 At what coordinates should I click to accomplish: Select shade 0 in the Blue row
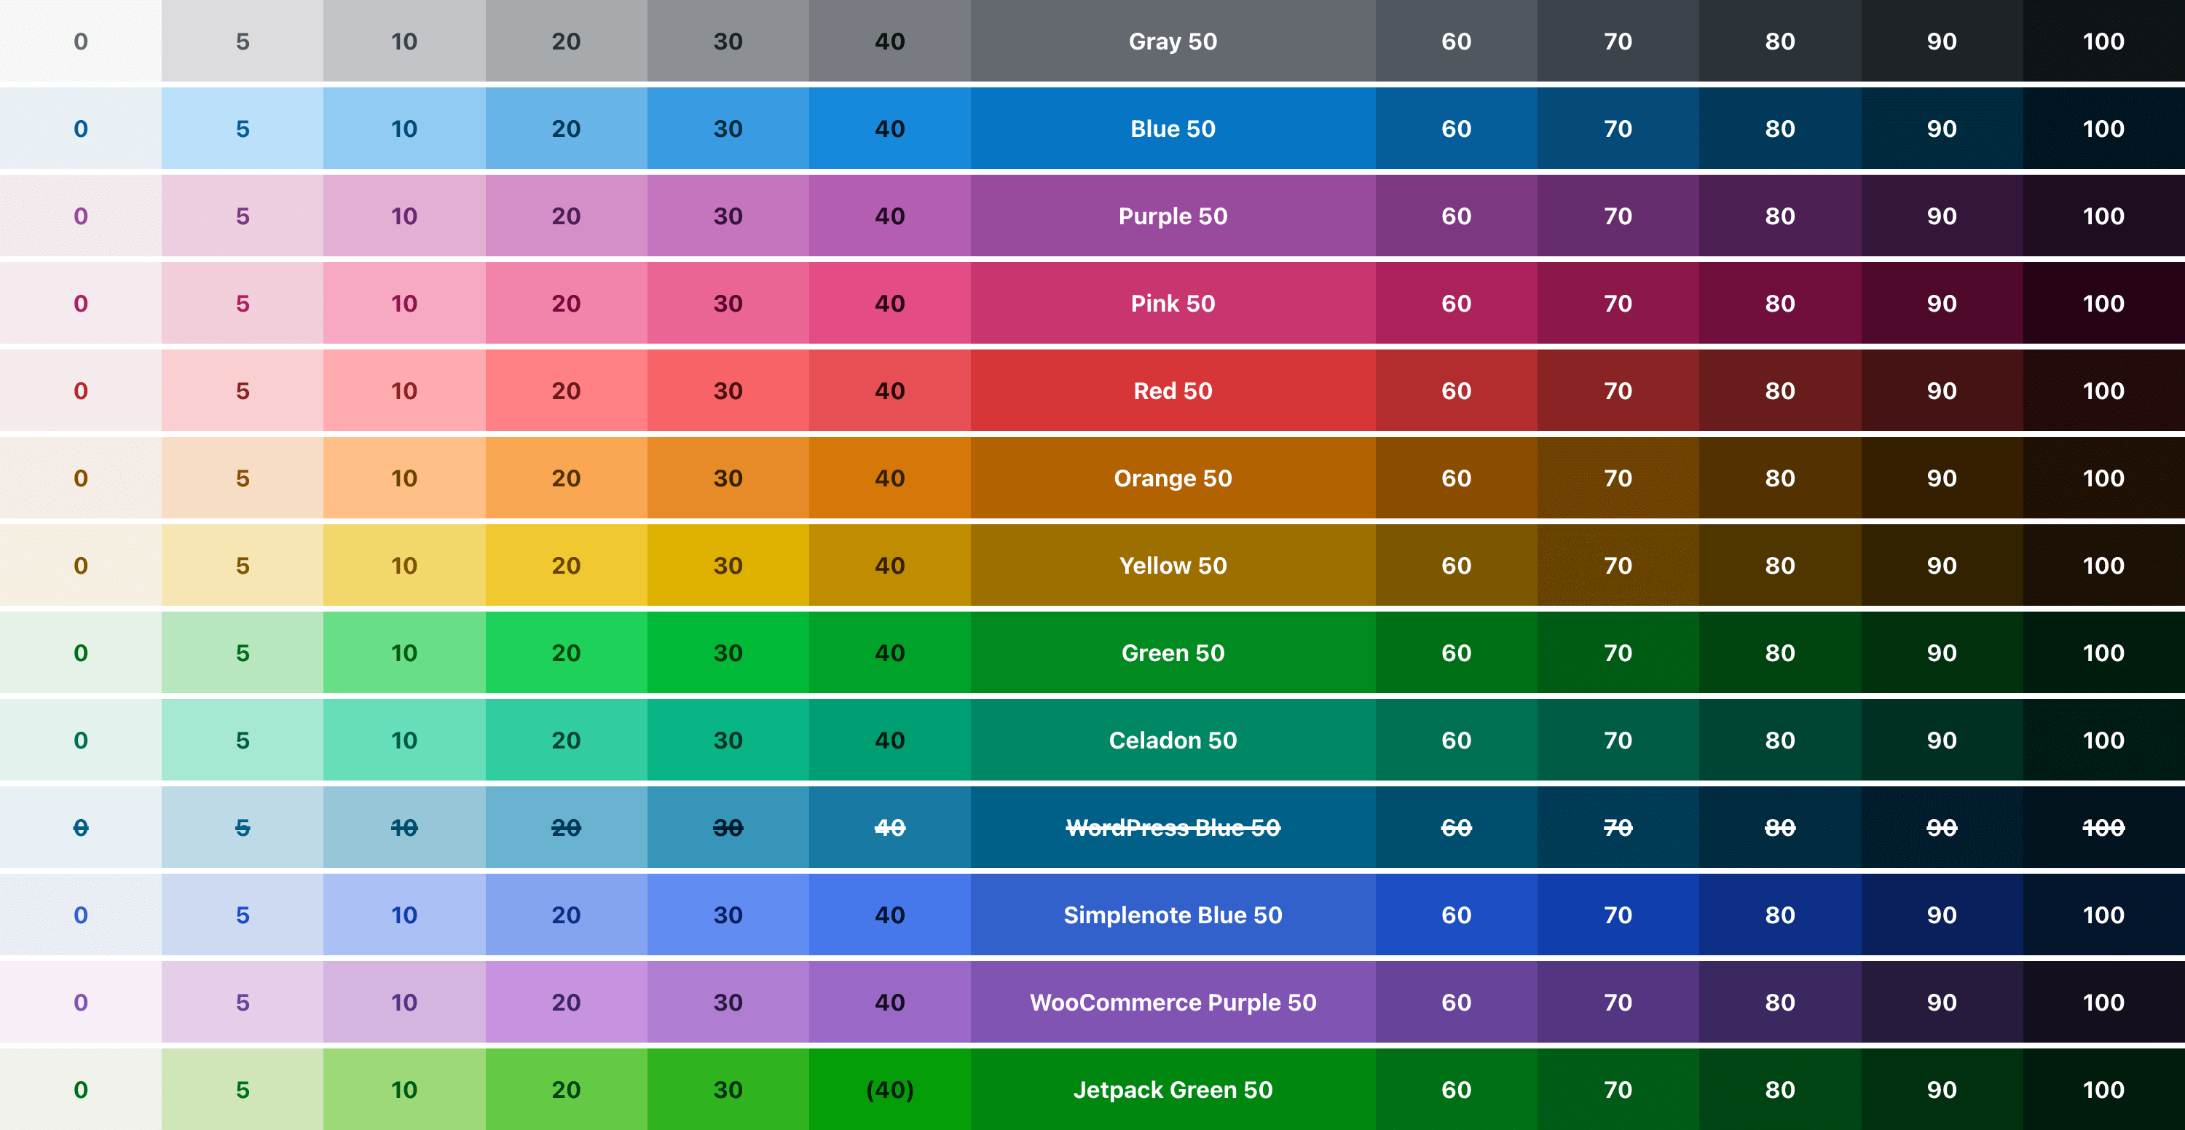point(79,128)
